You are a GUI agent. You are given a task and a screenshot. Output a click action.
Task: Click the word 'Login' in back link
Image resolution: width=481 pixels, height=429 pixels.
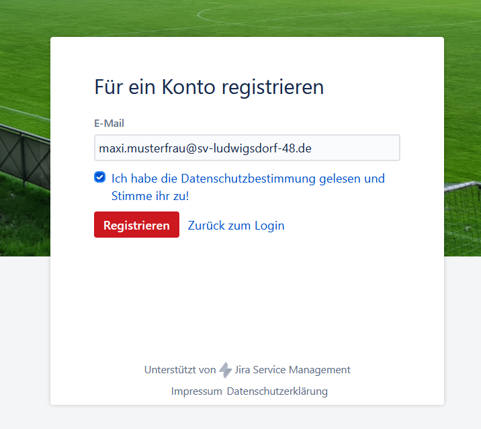point(269,226)
